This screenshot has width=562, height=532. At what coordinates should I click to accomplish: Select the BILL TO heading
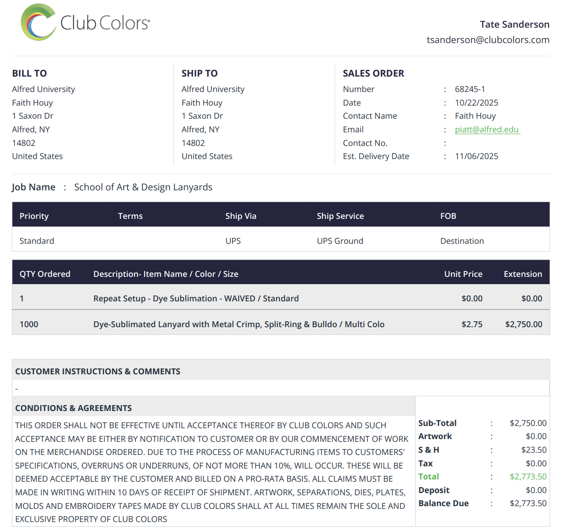(x=29, y=73)
